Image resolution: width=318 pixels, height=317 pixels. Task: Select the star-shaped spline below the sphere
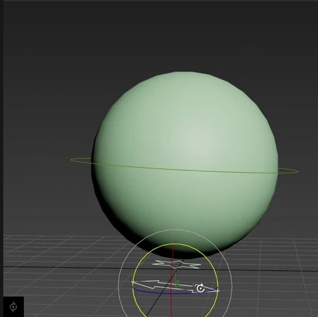tap(176, 264)
